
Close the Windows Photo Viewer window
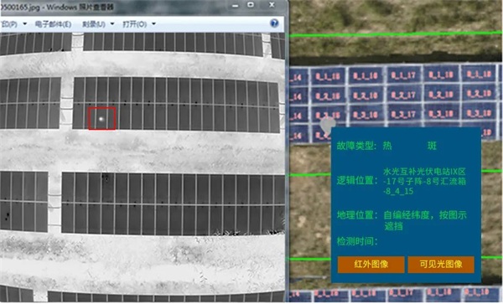tap(272, 5)
